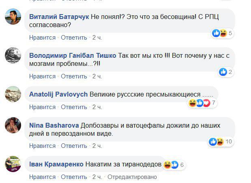Open reactions on Anatolij Pavlovych's comment
251x183 pixels.
click(200, 103)
